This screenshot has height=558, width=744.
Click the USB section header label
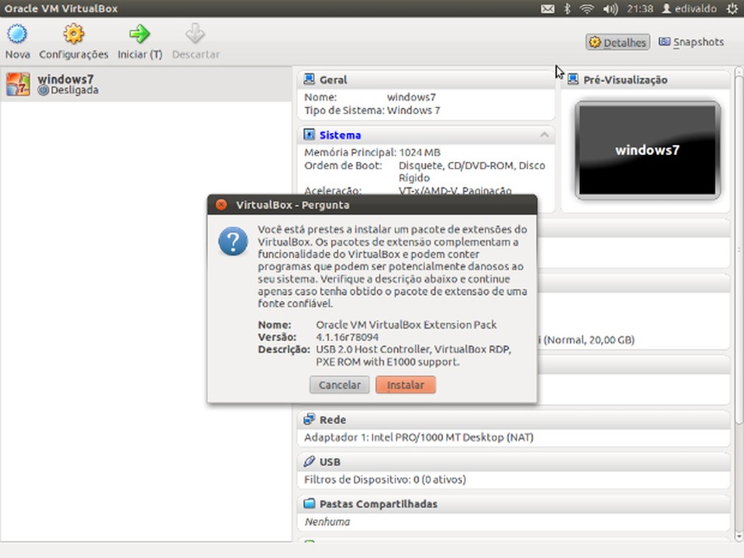(x=330, y=462)
